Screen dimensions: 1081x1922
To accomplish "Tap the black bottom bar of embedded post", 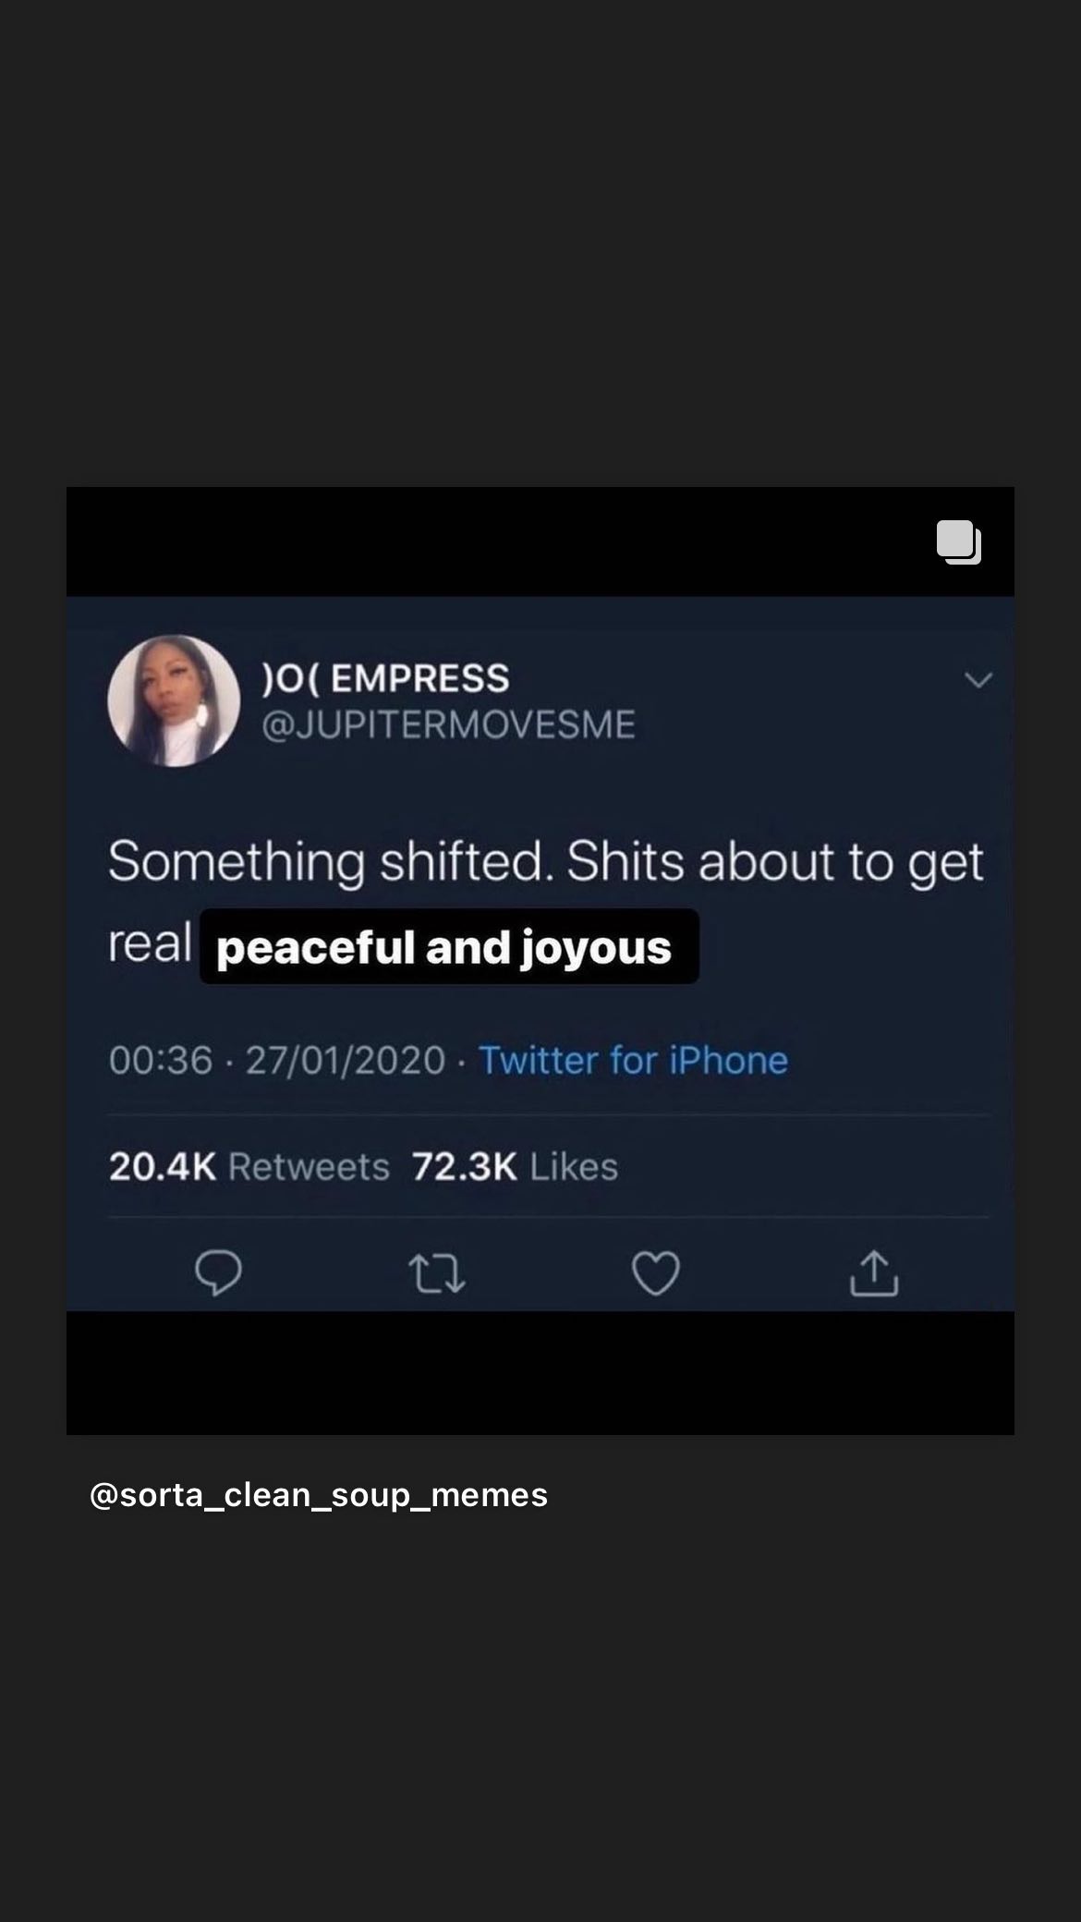I will (x=540, y=1373).
